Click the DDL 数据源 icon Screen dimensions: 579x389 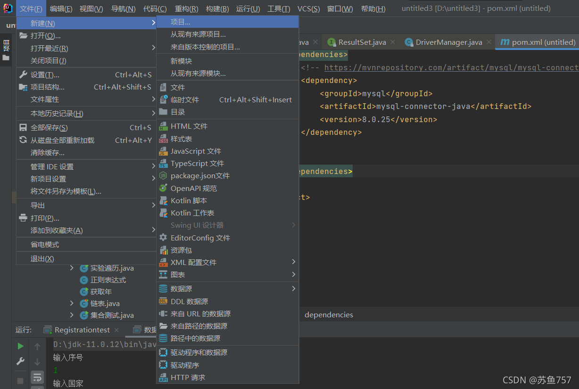pos(163,301)
